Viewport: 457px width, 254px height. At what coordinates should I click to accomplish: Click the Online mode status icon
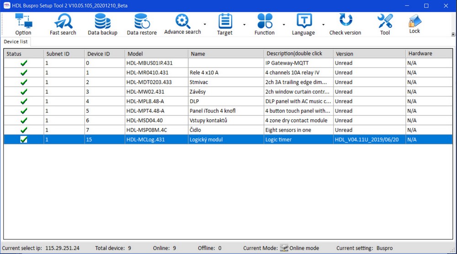point(284,248)
